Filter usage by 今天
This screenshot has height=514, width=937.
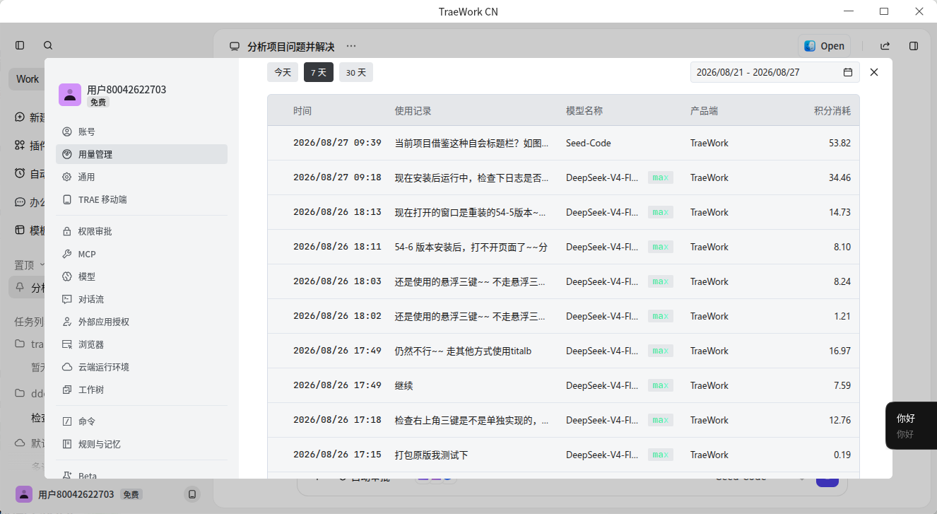[x=283, y=72]
